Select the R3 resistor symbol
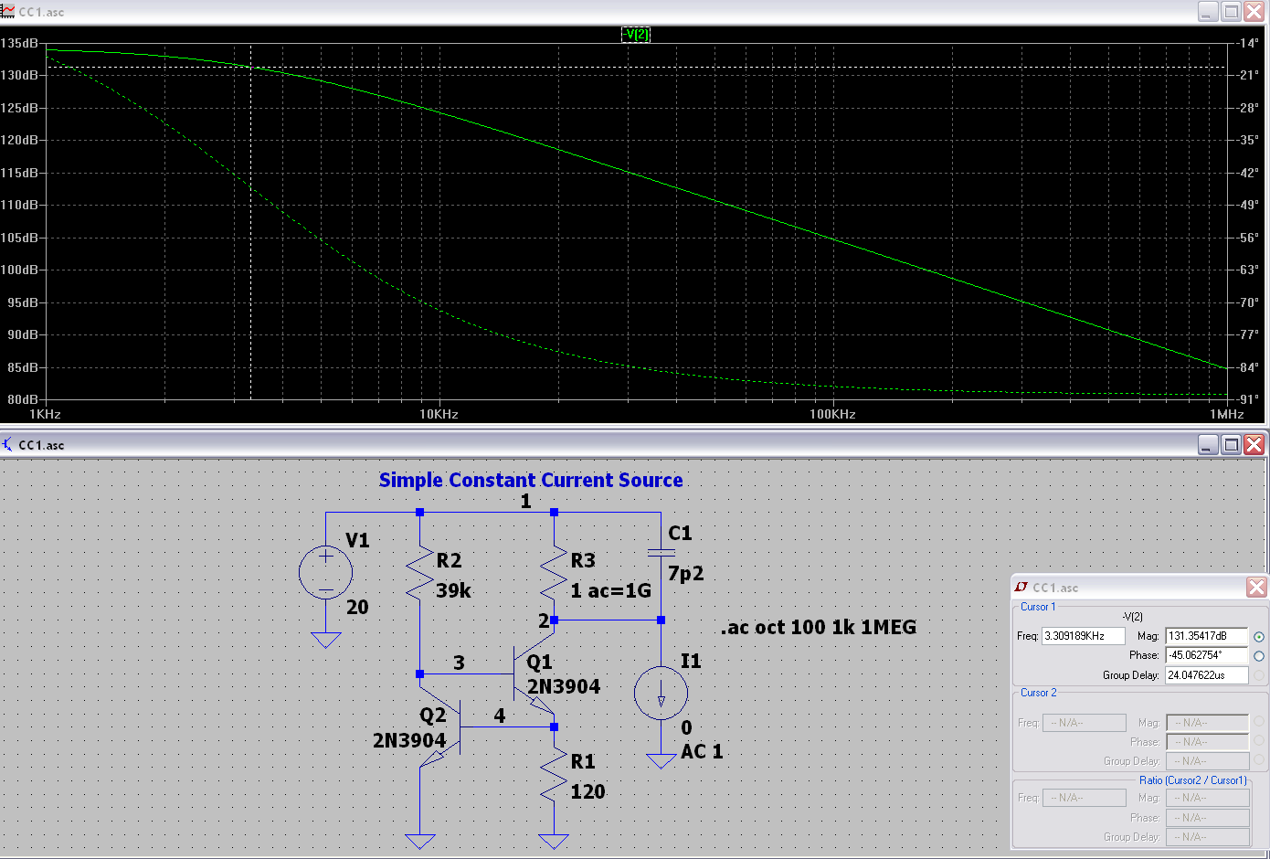Viewport: 1270px width, 859px height. click(x=554, y=574)
